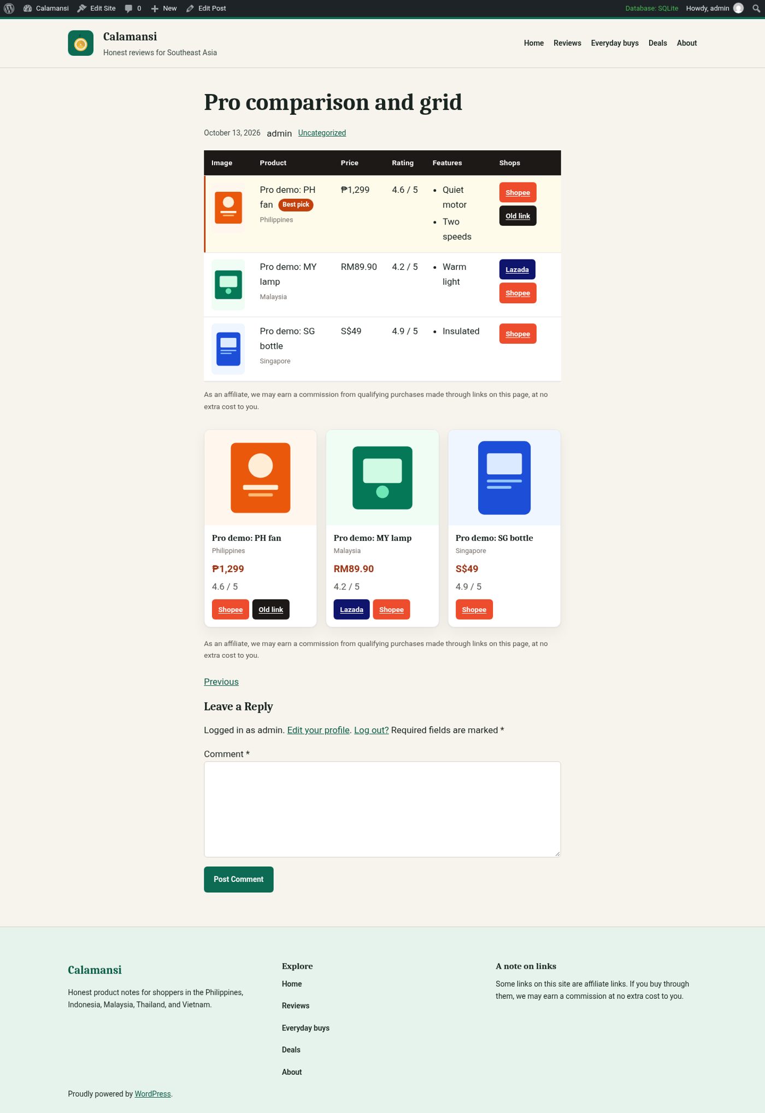
Task: Open the Calamansi dashboard admin bar item
Action: pyautogui.click(x=46, y=8)
